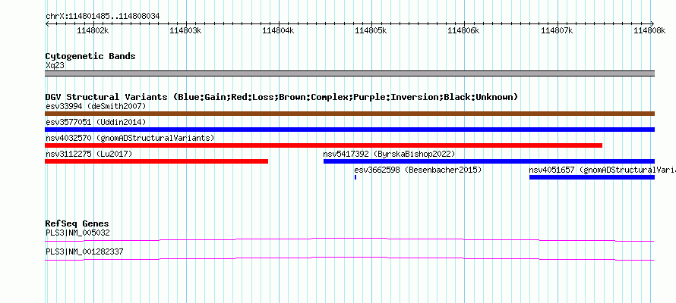Click the esv3577051 (Uddin2014) label
The width and height of the screenshot is (676, 303).
click(96, 122)
